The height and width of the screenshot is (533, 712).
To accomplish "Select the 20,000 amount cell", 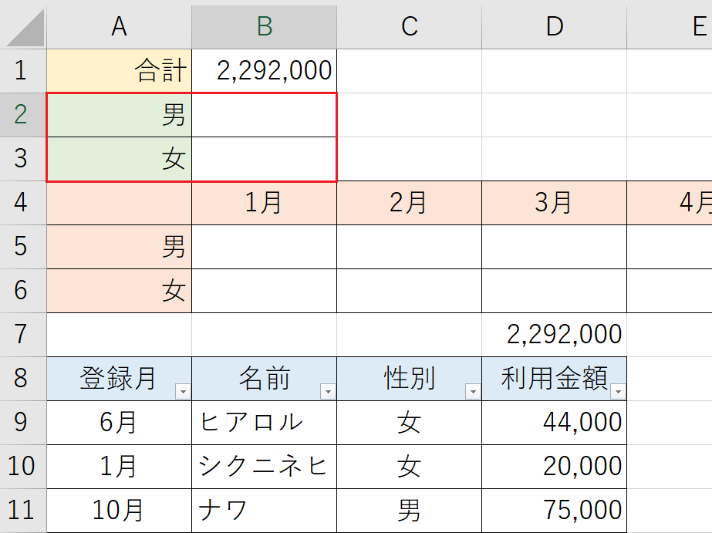I will pos(554,467).
